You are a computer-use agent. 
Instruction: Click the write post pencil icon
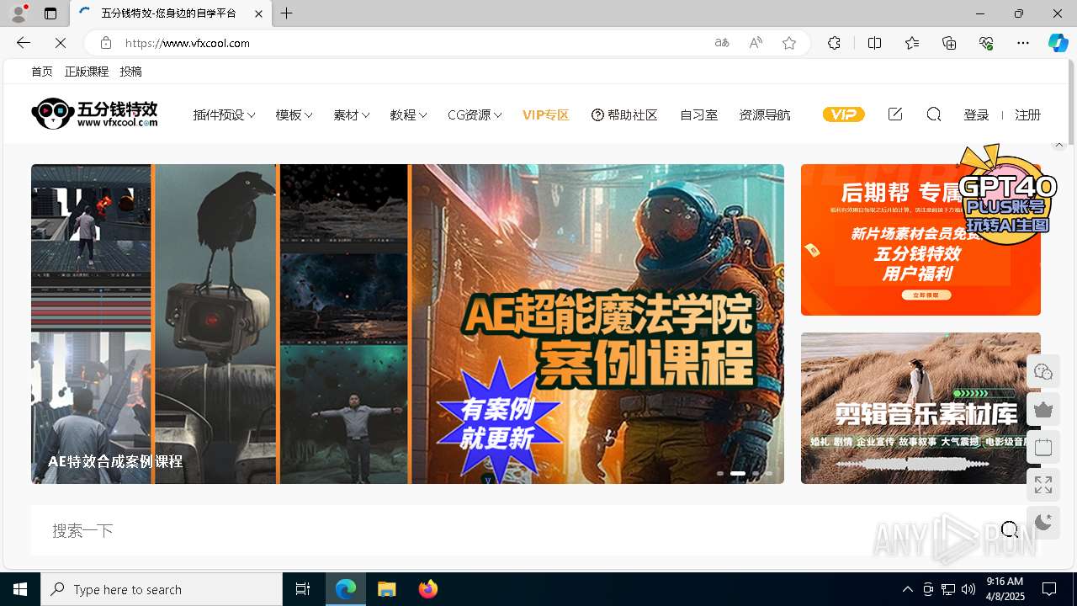[895, 114]
